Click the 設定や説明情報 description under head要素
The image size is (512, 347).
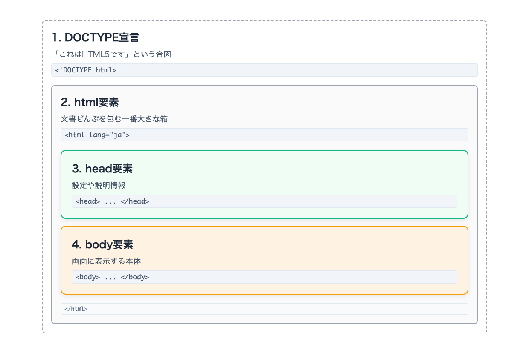[x=97, y=186]
